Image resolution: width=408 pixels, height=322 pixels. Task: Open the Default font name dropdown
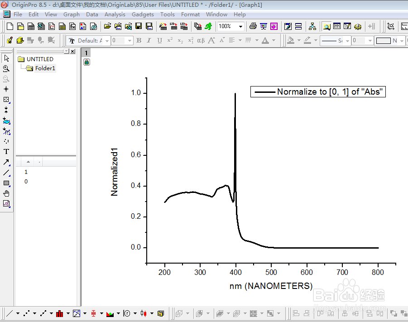pyautogui.click(x=107, y=41)
